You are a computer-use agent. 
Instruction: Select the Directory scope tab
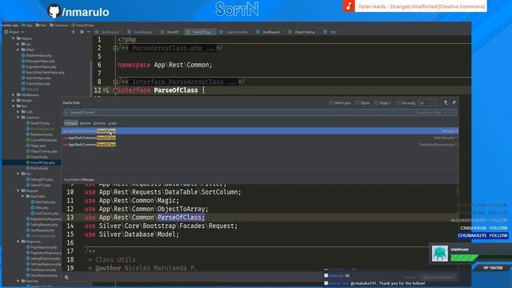click(99, 123)
